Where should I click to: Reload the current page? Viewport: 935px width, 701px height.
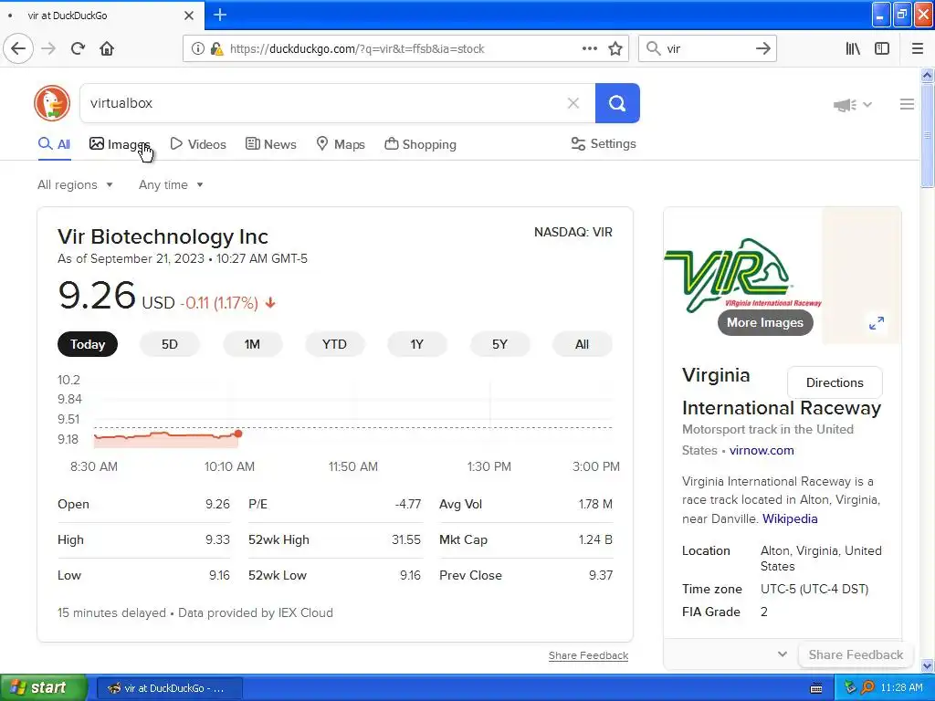tap(78, 49)
